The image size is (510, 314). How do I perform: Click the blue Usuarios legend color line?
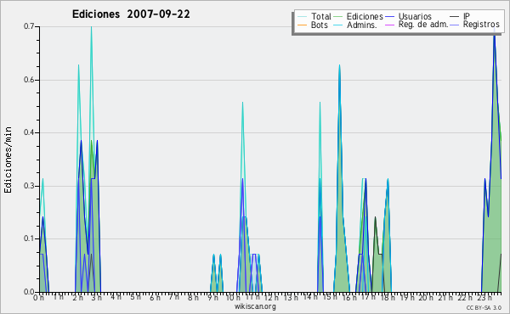point(389,17)
